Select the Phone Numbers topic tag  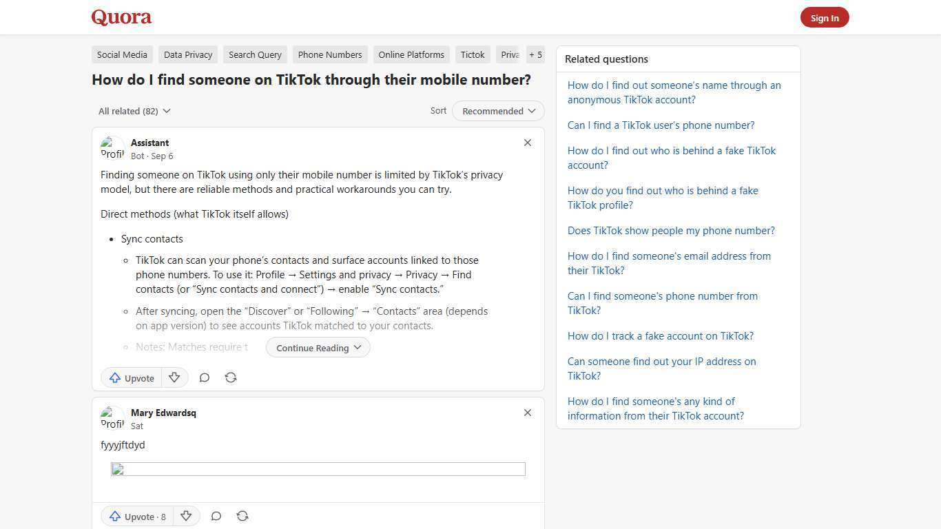tap(330, 54)
